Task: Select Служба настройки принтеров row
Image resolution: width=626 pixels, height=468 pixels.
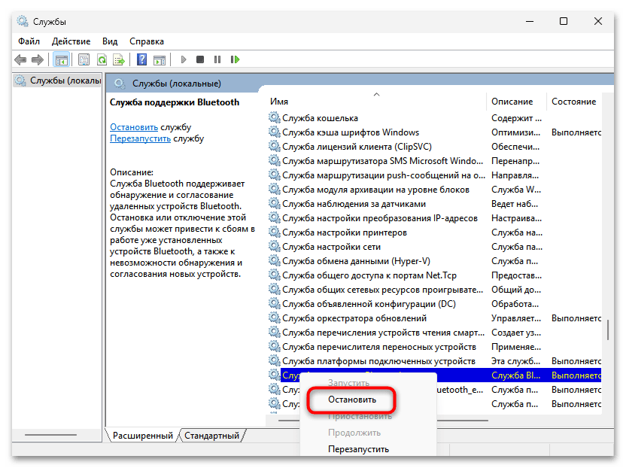Action: pyautogui.click(x=434, y=232)
